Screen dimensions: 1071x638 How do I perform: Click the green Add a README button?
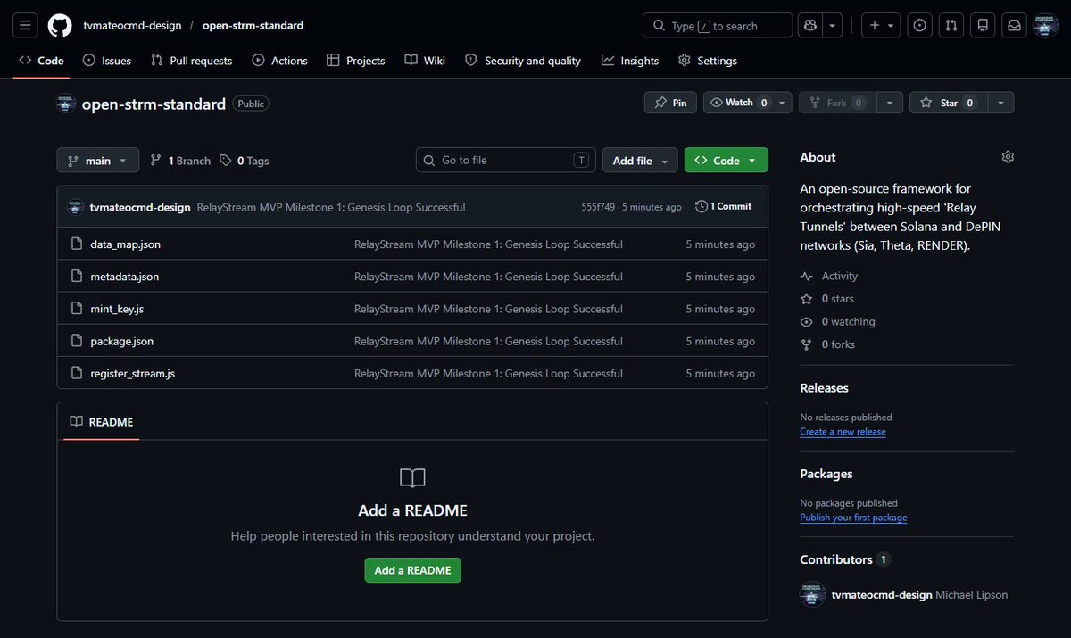[x=412, y=570]
